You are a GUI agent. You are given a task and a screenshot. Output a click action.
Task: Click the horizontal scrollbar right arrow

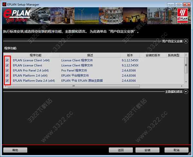(x=182, y=86)
